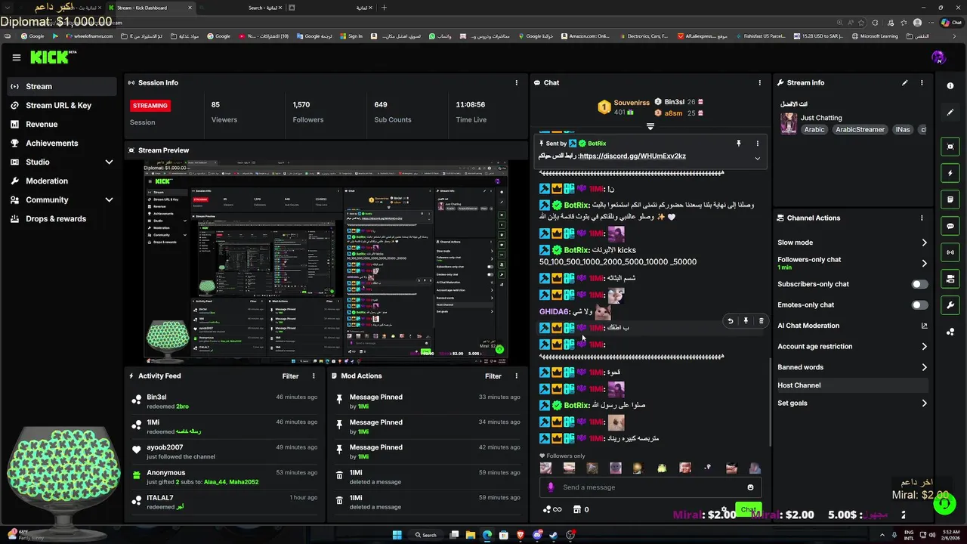Toggle the lightning bolt widget icon
The image size is (967, 544).
pos(950,173)
